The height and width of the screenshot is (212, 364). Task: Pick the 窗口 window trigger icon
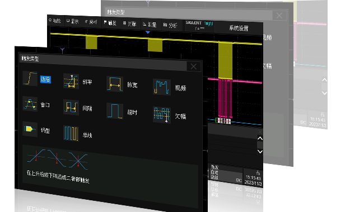pyautogui.click(x=30, y=104)
